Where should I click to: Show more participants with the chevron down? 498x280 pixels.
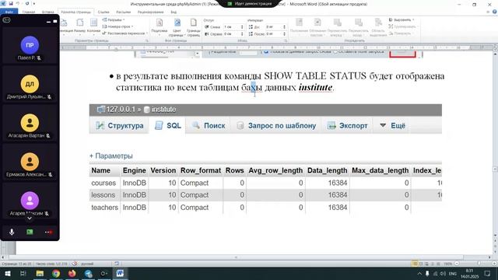coord(30,219)
